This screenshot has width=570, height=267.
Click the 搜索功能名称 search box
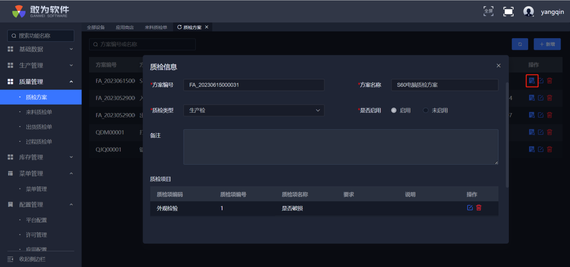tap(41, 36)
